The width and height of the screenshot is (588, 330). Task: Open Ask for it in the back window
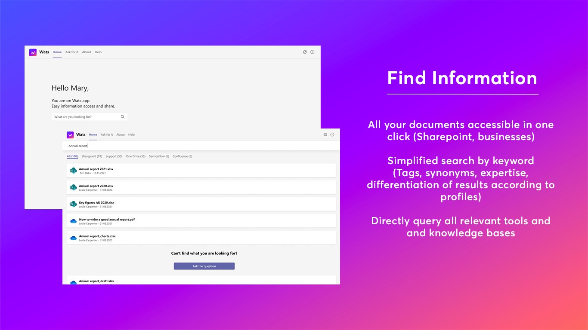72,52
